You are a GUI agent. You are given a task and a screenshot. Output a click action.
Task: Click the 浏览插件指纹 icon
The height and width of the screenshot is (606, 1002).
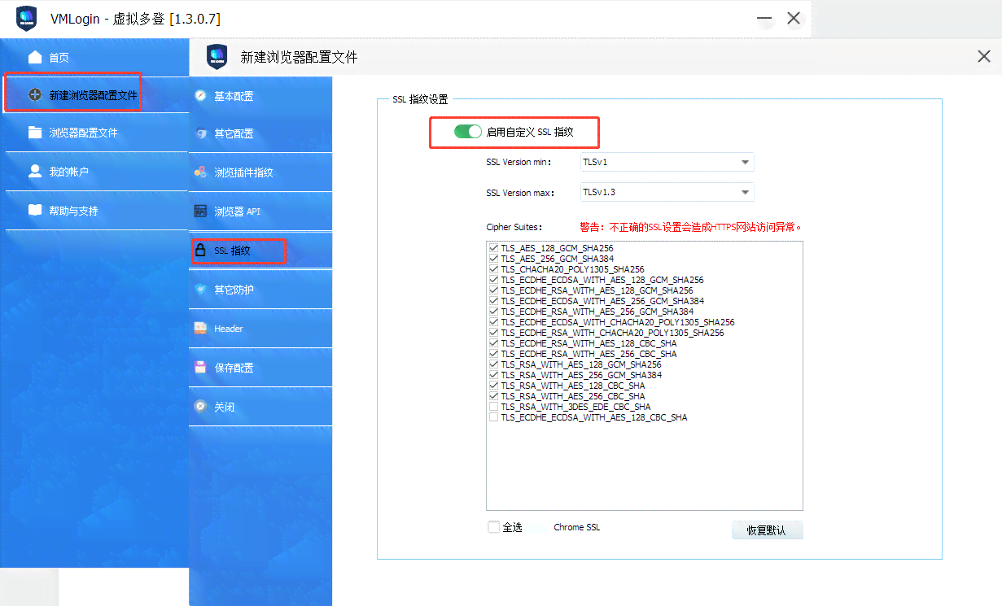pyautogui.click(x=201, y=172)
